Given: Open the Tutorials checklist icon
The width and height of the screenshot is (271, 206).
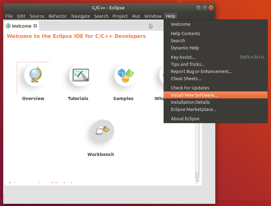Looking at the screenshot, I should [x=81, y=75].
